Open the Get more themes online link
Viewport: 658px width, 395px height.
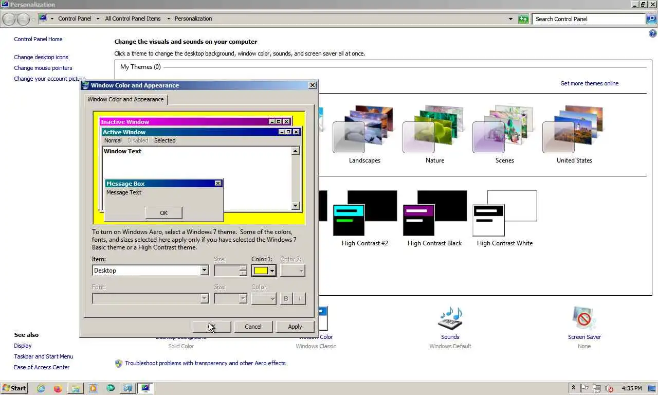point(589,83)
